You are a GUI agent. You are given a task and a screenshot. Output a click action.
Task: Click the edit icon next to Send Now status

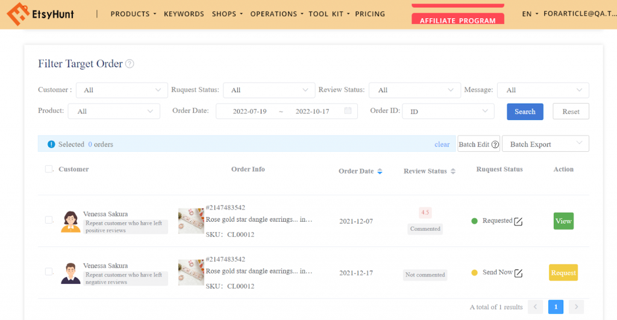(x=518, y=273)
